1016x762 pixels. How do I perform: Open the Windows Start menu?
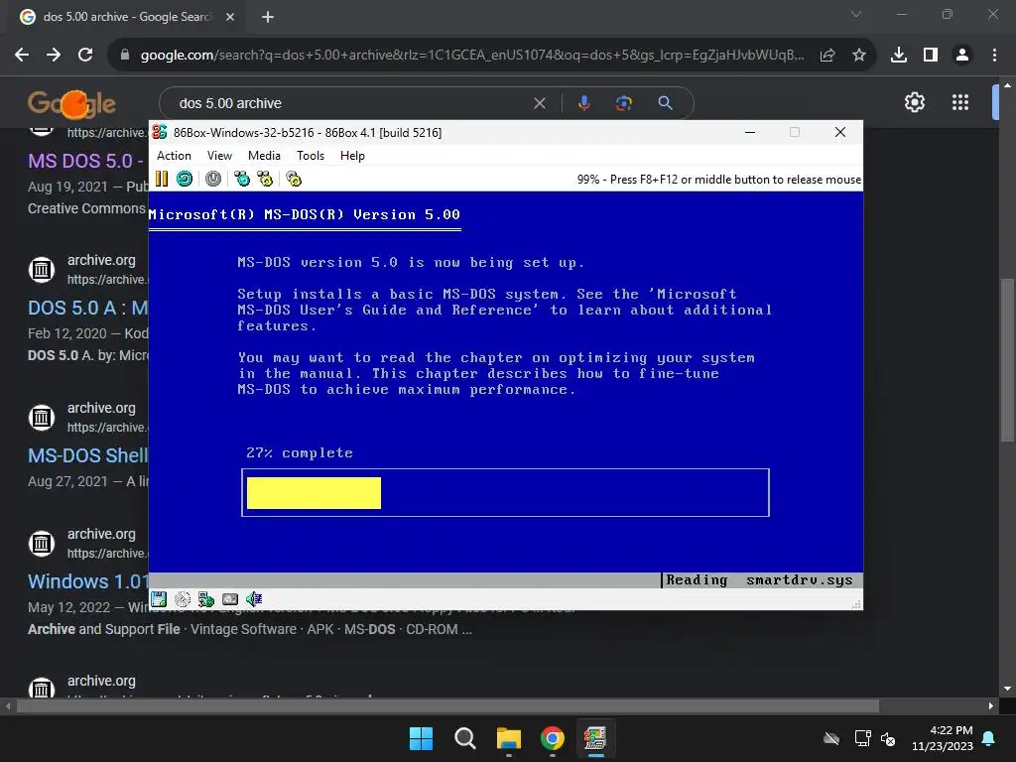421,738
